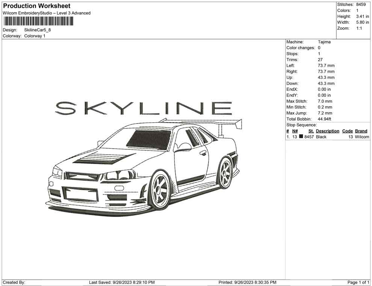The width and height of the screenshot is (372, 286).
Task: Click the N# column header
Action: pos(295,131)
